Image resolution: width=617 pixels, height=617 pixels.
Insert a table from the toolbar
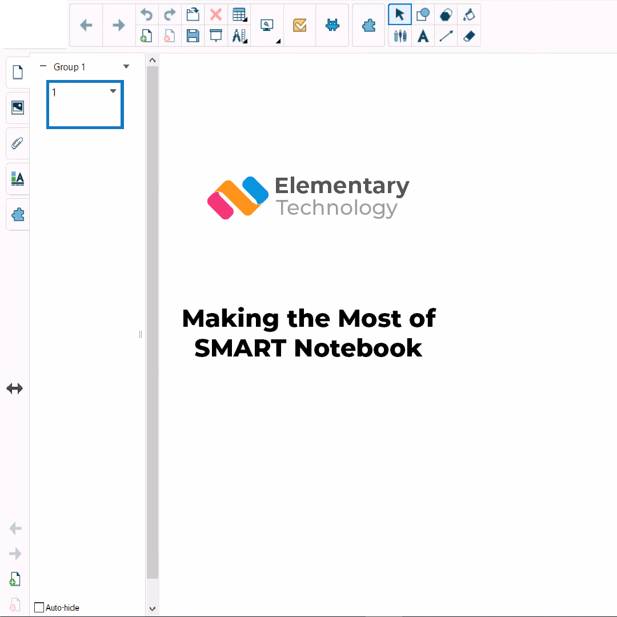pyautogui.click(x=239, y=14)
